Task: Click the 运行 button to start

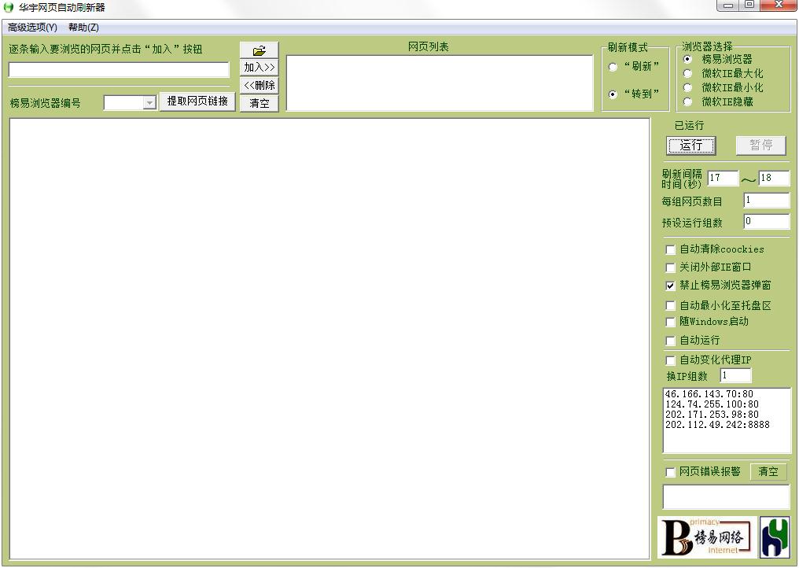Action: (x=690, y=146)
